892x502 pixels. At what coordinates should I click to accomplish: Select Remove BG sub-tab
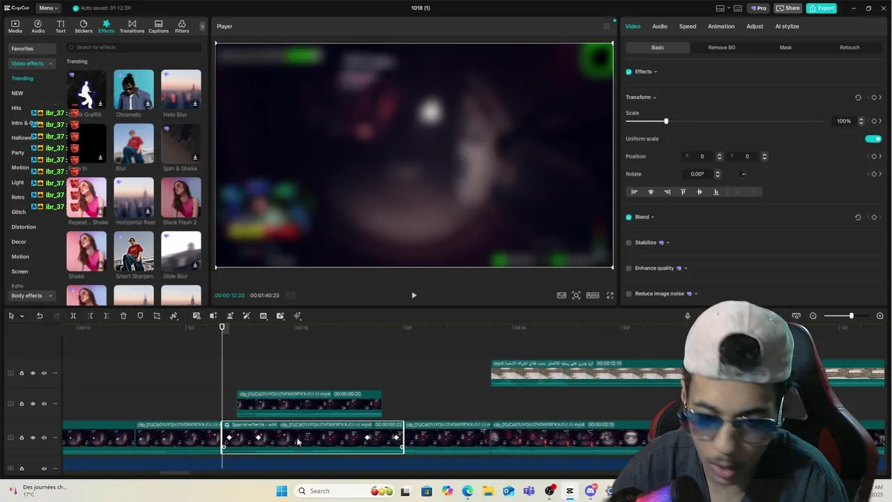coord(721,47)
